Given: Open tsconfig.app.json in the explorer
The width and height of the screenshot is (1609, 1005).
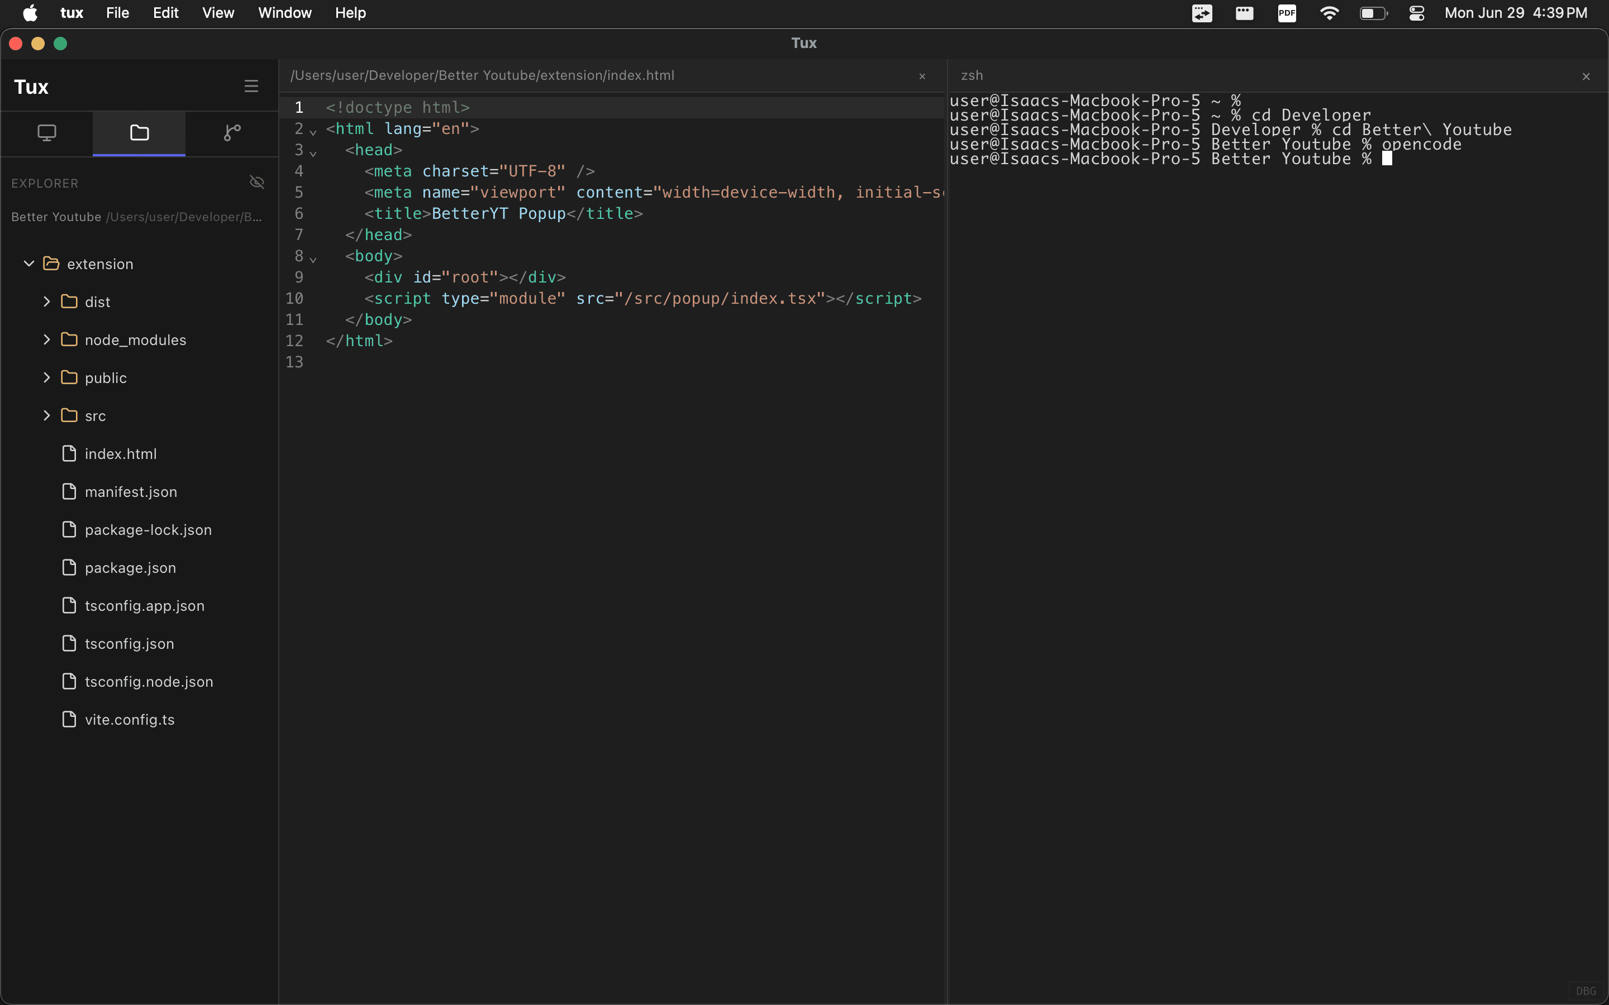Looking at the screenshot, I should 144,606.
